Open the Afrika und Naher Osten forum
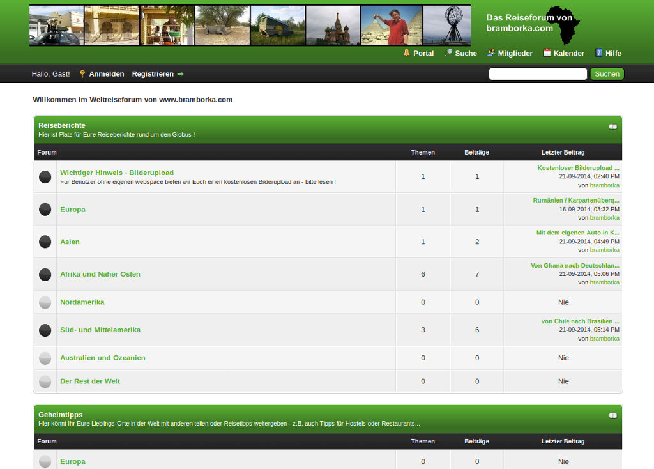 pyautogui.click(x=100, y=274)
